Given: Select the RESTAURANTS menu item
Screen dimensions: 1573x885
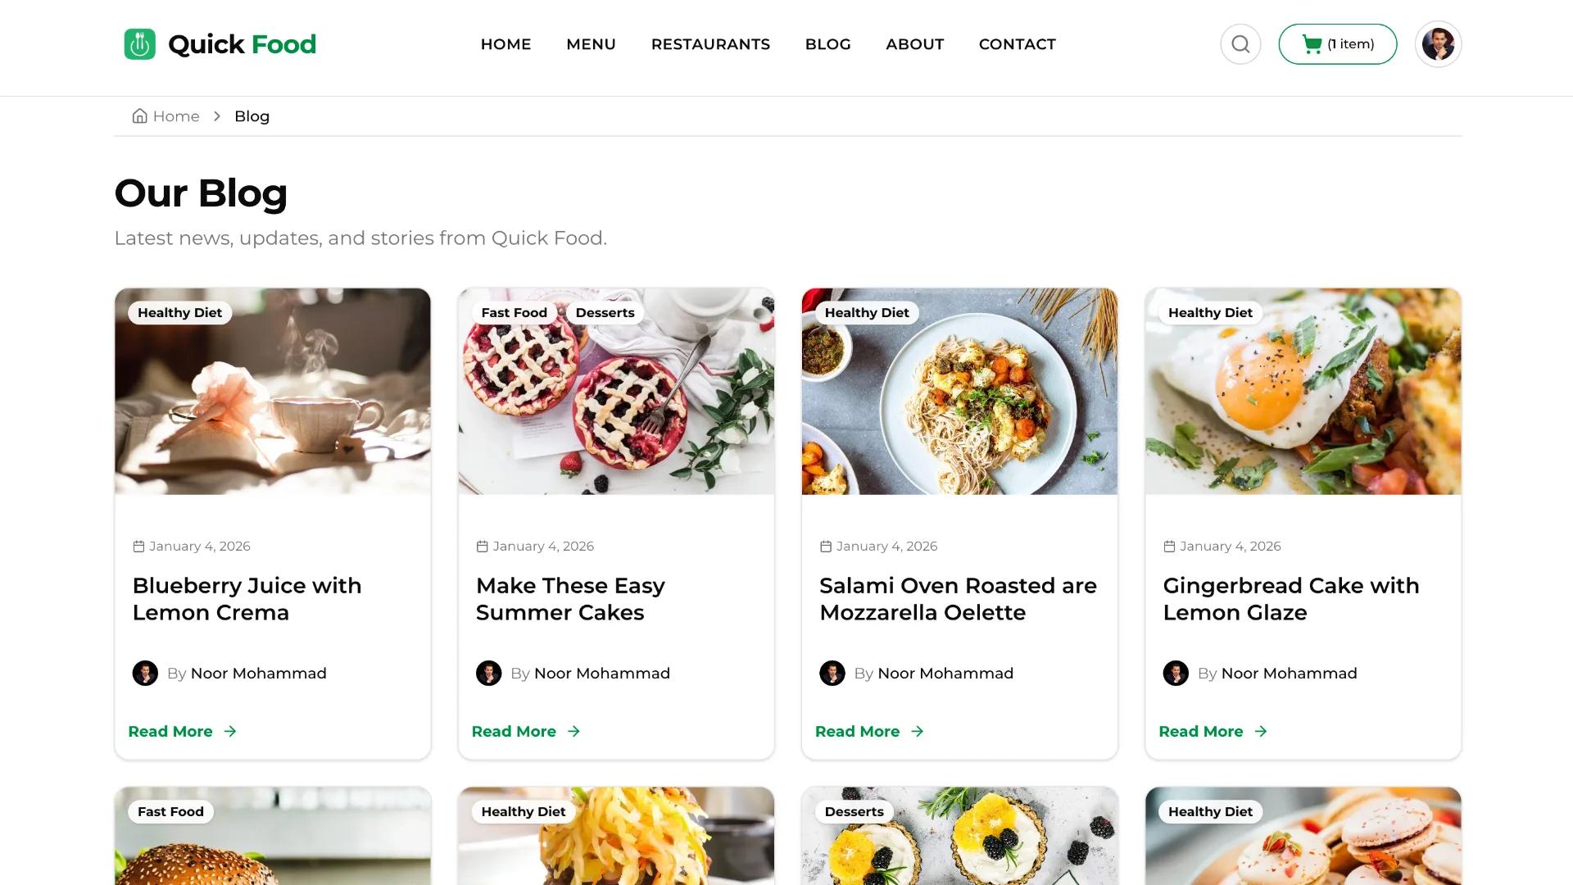Looking at the screenshot, I should pyautogui.click(x=709, y=44).
